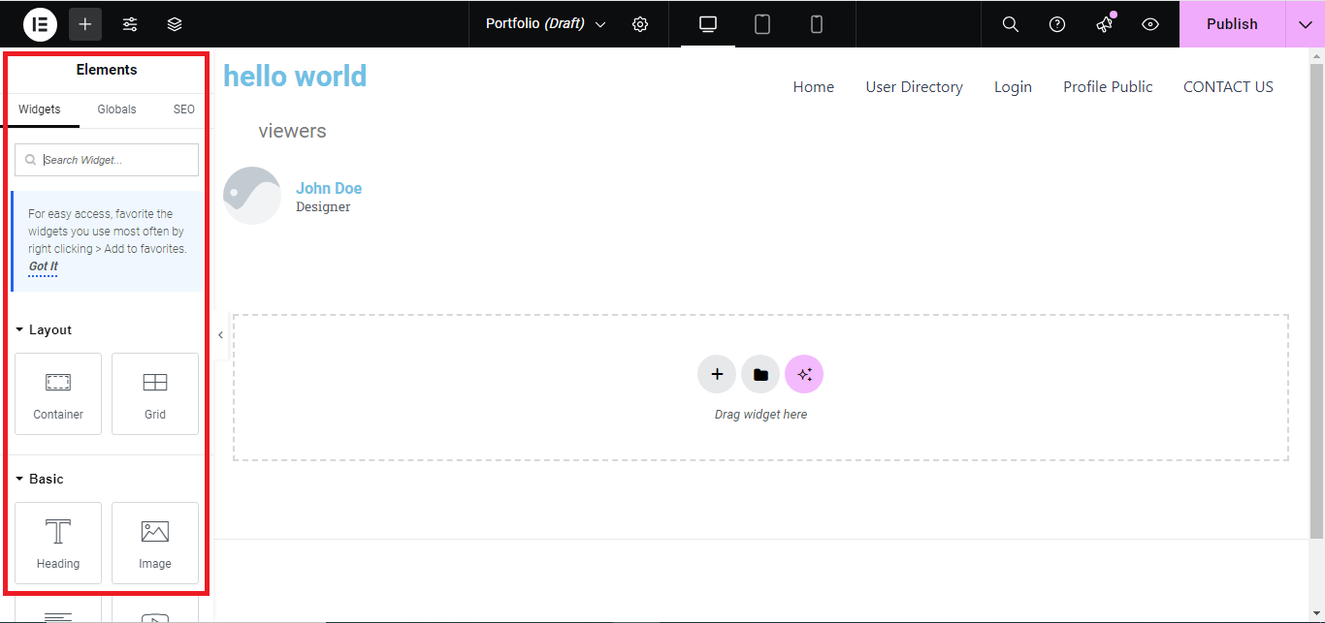
Task: Click the AI sparkle button in canvas
Action: (804, 374)
